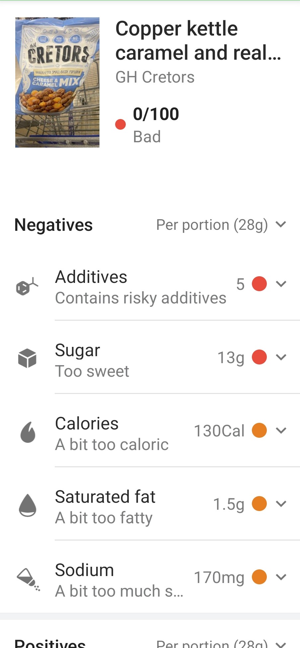Open the GH Cretors popcorn product photo
This screenshot has height=648, width=300.
(57, 82)
